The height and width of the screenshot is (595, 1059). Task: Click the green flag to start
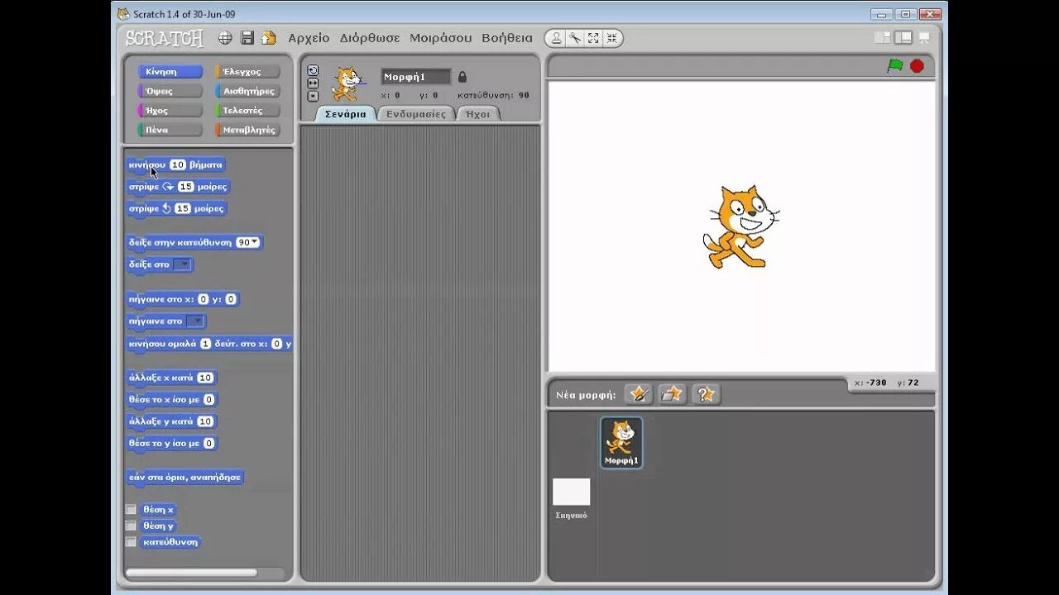894,65
